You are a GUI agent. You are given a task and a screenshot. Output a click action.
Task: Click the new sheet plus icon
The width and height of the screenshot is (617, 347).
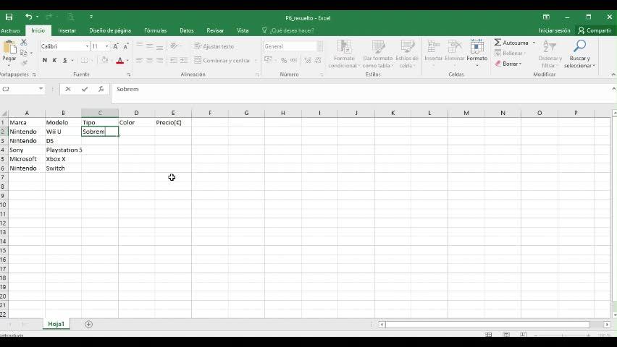point(88,324)
